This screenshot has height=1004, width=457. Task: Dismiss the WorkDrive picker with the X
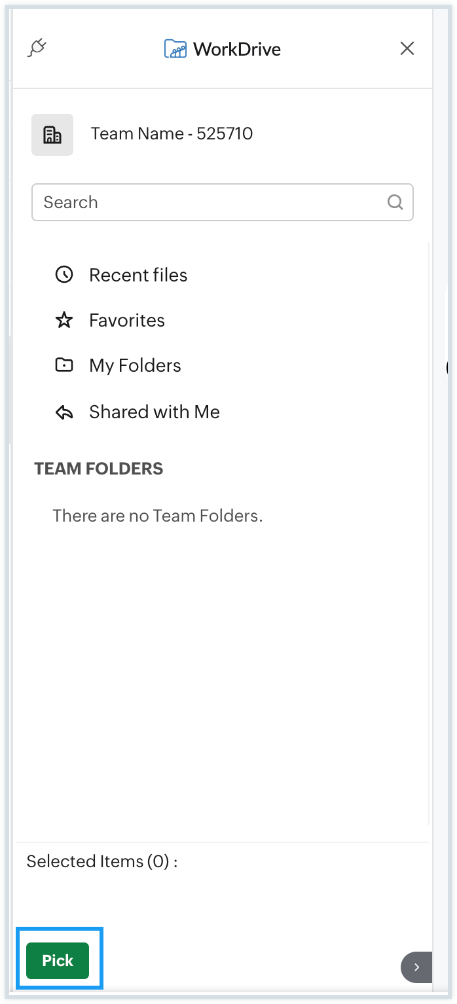[x=407, y=48]
